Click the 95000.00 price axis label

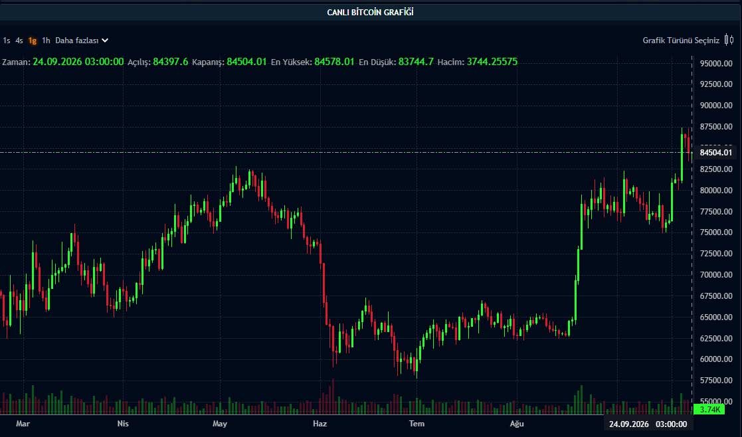pos(717,63)
